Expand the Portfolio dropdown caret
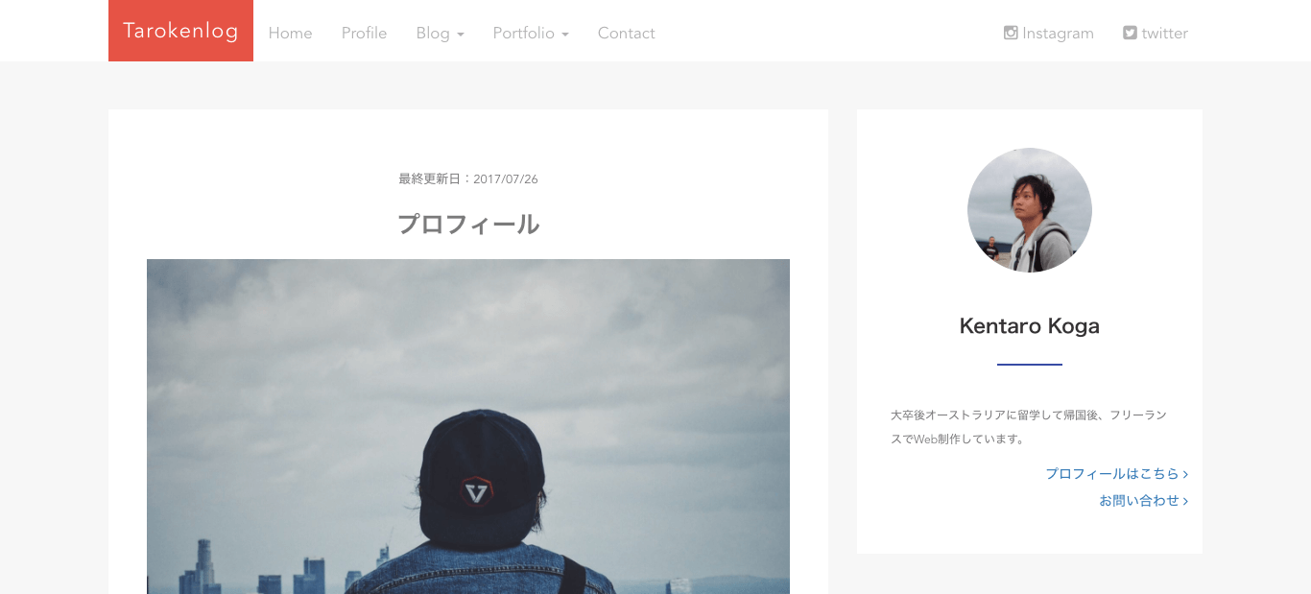Viewport: 1311px width, 594px height. 565,35
